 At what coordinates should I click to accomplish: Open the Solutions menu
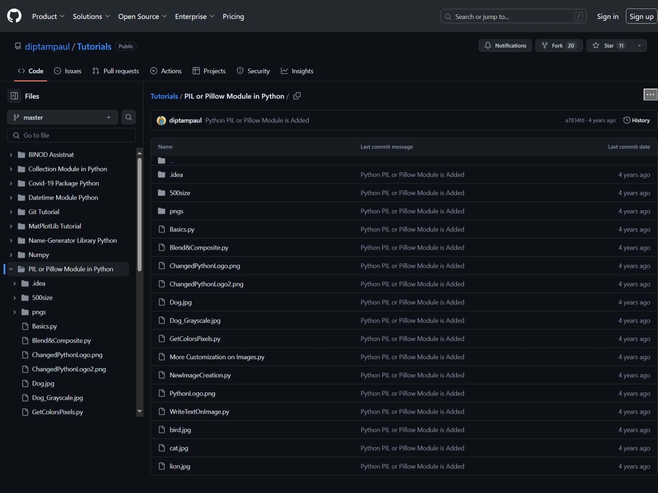(91, 16)
